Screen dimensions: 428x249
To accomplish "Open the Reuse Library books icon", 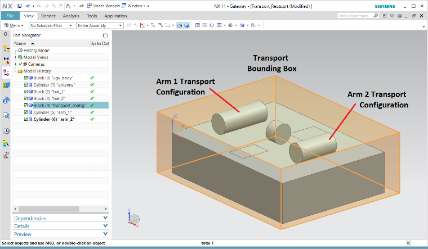I will pos(6,85).
